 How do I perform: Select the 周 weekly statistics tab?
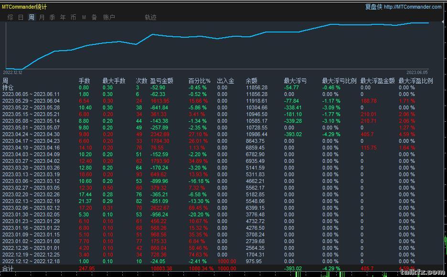pos(32,17)
